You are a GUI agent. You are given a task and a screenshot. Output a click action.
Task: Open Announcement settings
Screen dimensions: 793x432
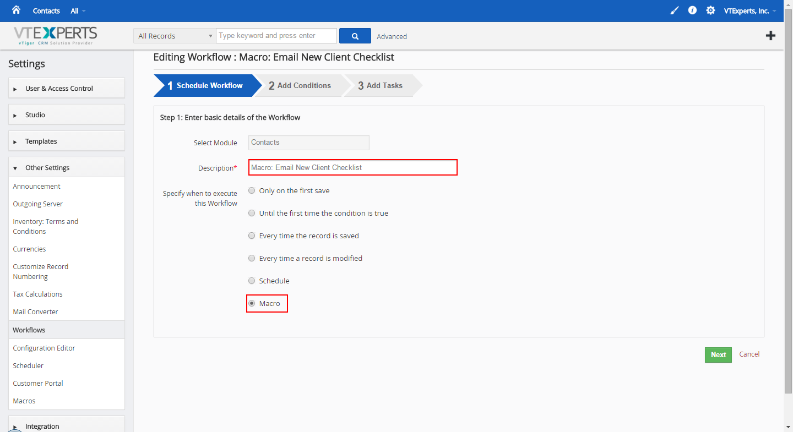click(x=37, y=186)
